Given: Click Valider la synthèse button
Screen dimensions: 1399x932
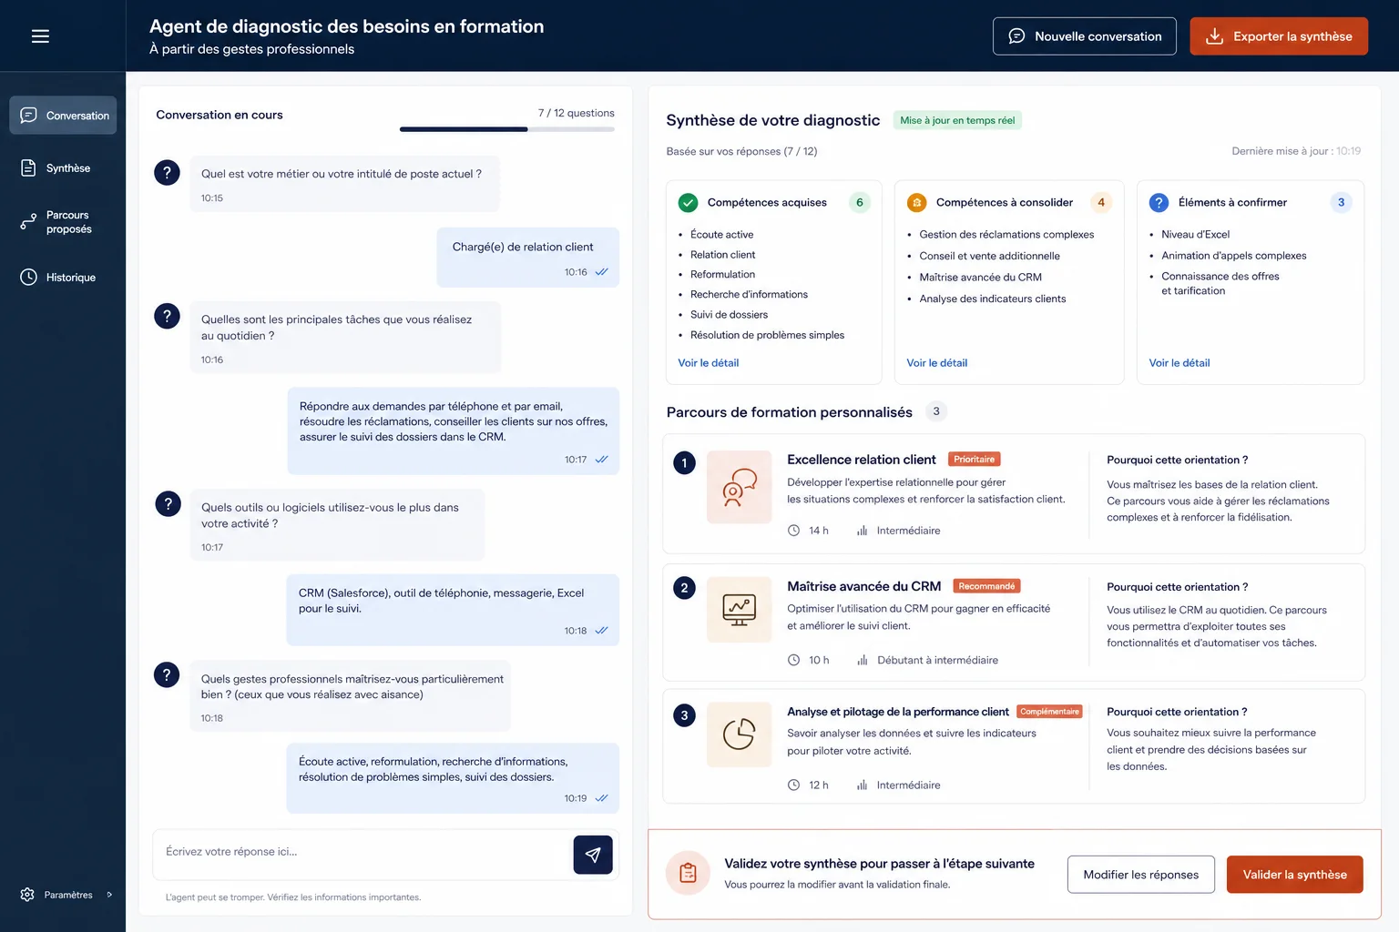Looking at the screenshot, I should click(x=1295, y=875).
